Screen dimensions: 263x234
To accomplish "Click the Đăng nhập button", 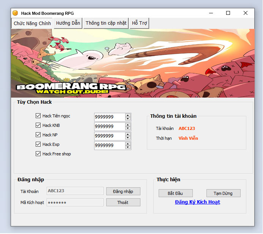I will coord(123,191).
